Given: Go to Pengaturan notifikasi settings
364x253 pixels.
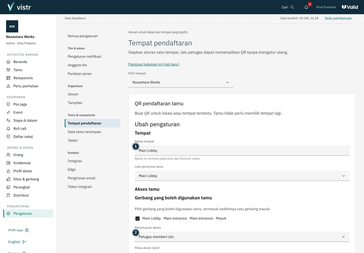Looking at the screenshot, I should coord(85,57).
